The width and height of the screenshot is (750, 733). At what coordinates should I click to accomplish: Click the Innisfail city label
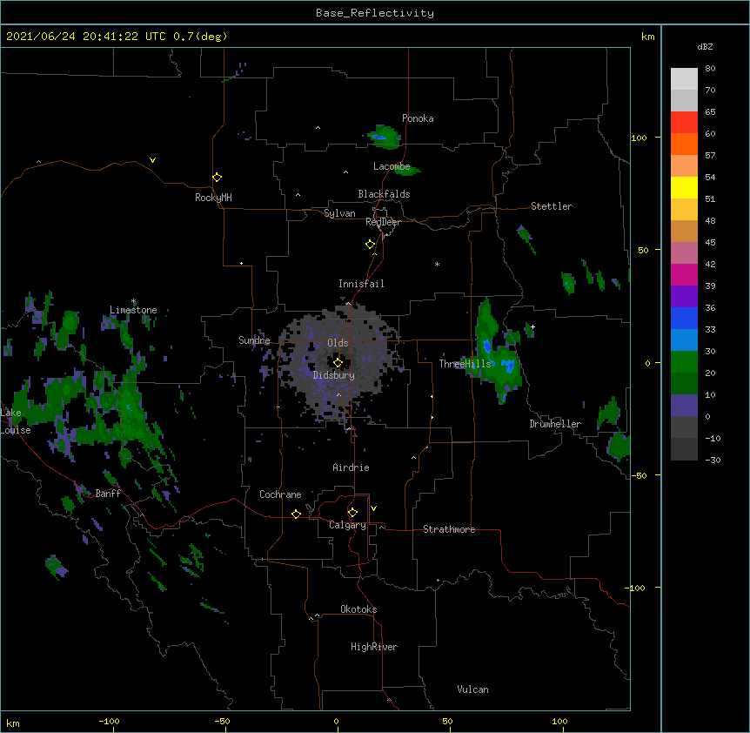pyautogui.click(x=361, y=284)
